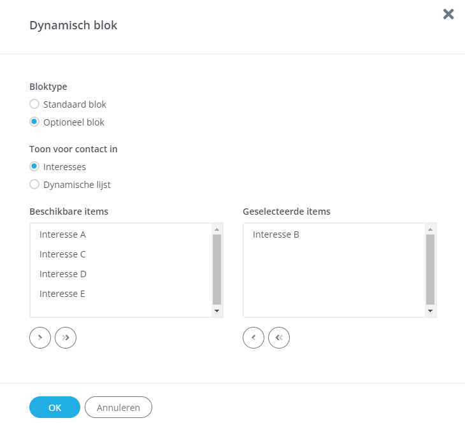Pick Interesse C from Beschikbare items
465x425 pixels.
(x=62, y=254)
